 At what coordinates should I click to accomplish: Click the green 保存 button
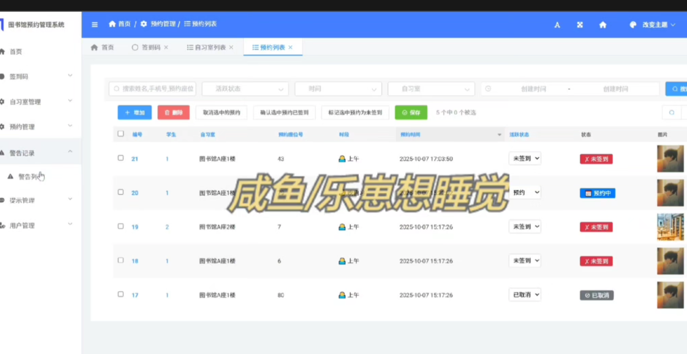pos(411,113)
